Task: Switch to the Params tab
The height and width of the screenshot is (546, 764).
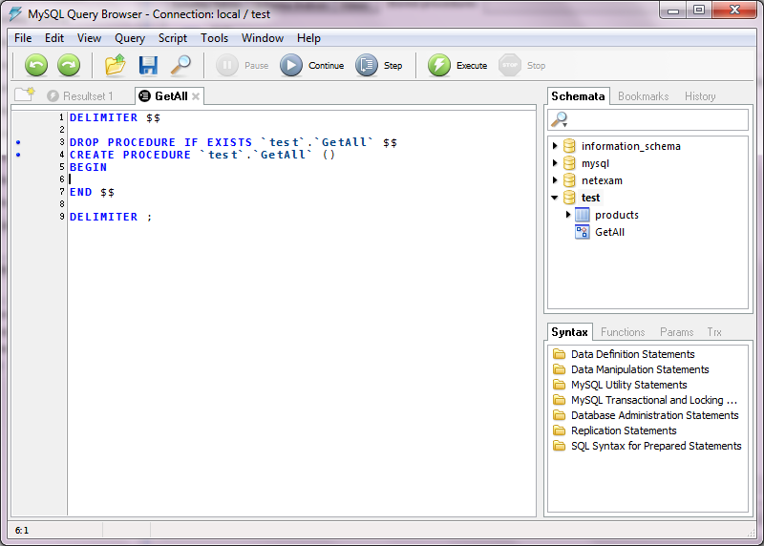Action: (676, 331)
